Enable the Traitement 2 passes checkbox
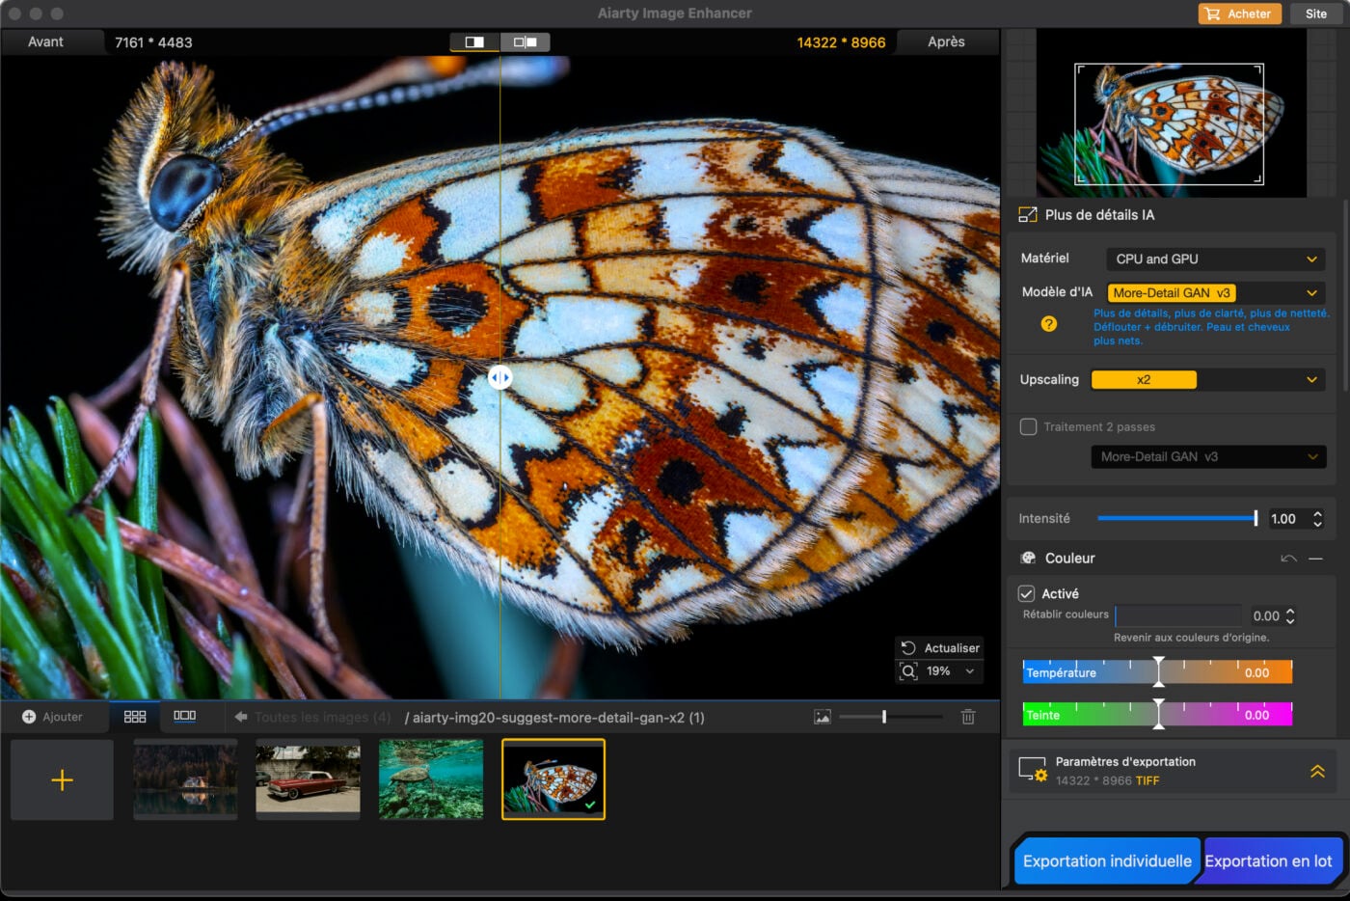1350x901 pixels. [1029, 426]
